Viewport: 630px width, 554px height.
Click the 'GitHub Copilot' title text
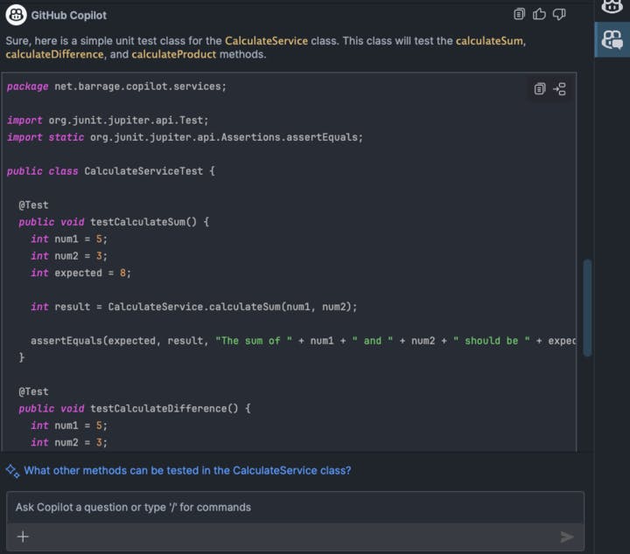[x=69, y=15]
